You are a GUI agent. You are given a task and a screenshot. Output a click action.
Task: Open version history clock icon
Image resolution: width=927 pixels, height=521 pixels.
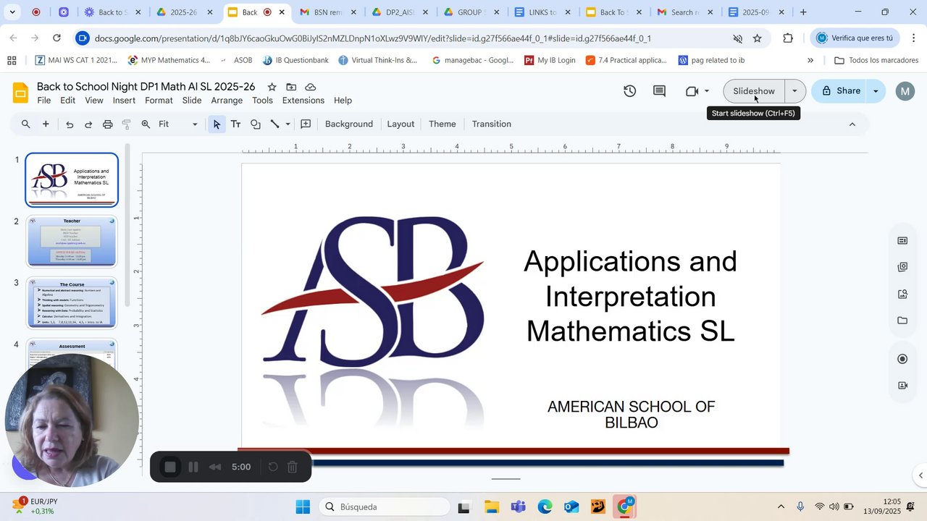point(629,91)
